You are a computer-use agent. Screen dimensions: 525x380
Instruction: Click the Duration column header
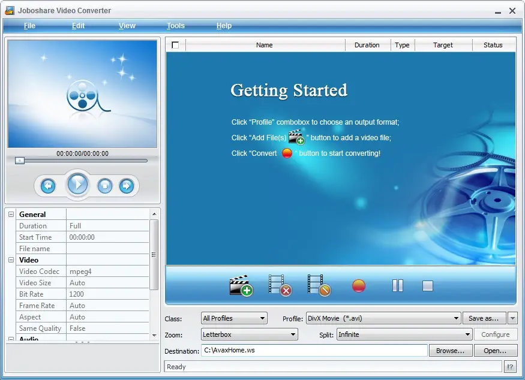point(367,45)
